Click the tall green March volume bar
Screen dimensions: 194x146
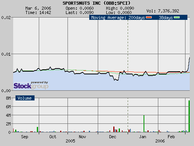(189, 116)
